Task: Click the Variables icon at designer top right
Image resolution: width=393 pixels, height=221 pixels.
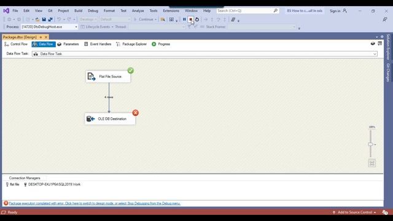Action: click(x=373, y=44)
